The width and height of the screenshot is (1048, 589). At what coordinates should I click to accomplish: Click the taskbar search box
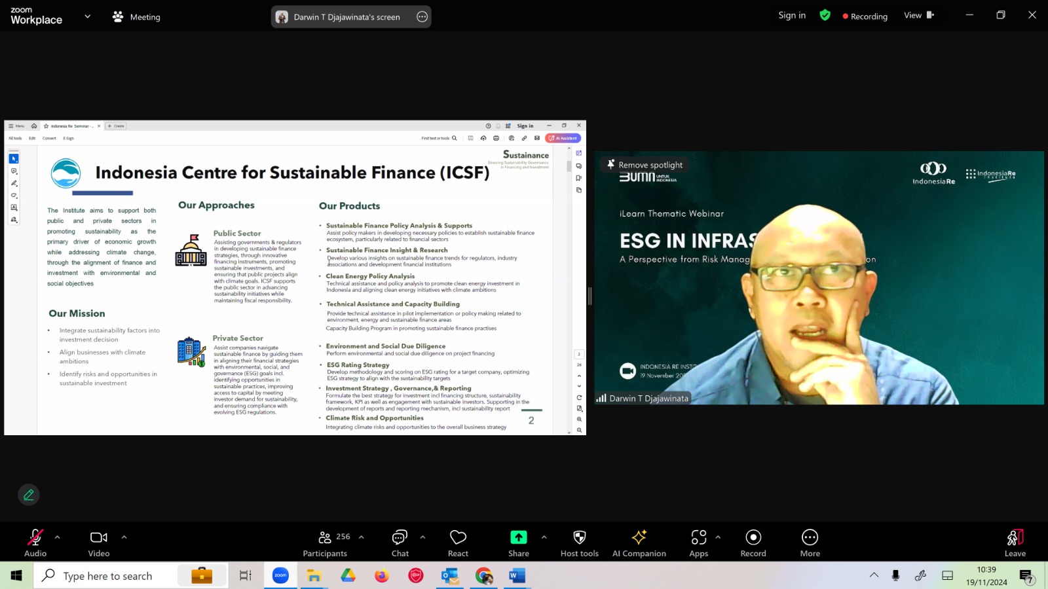[131, 575]
